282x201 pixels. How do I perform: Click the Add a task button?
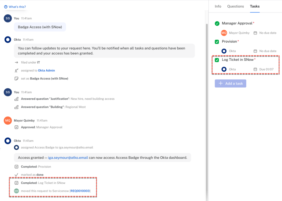230,84
